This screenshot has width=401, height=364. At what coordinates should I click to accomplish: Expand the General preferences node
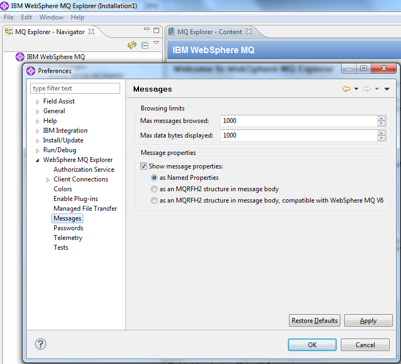tap(37, 112)
